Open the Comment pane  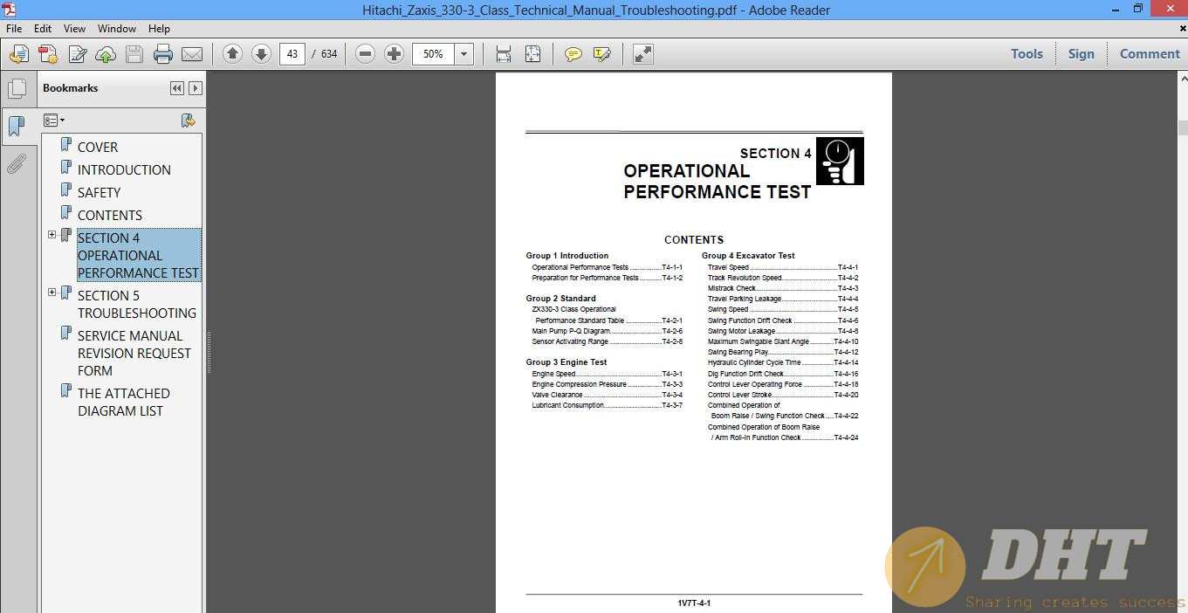(1150, 54)
